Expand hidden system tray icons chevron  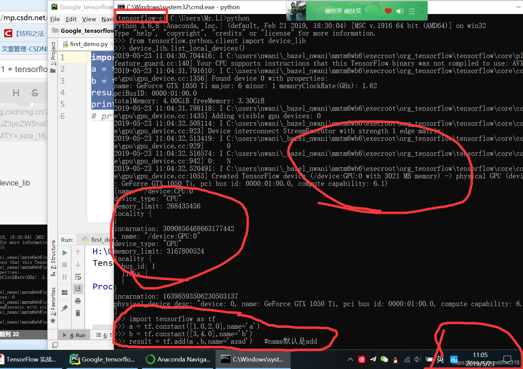click(x=350, y=359)
